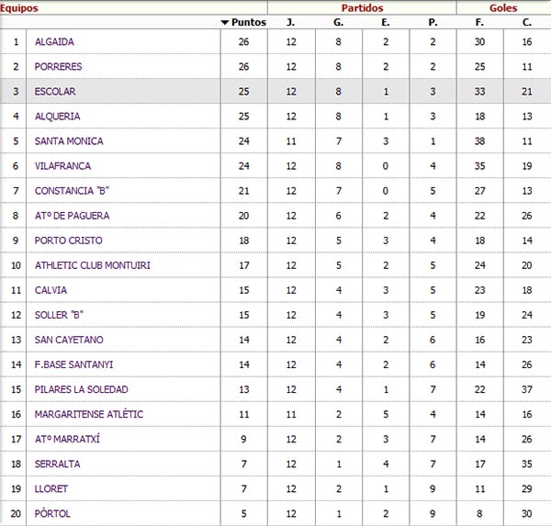
Task: Click the J. games played header
Action: [x=290, y=22]
